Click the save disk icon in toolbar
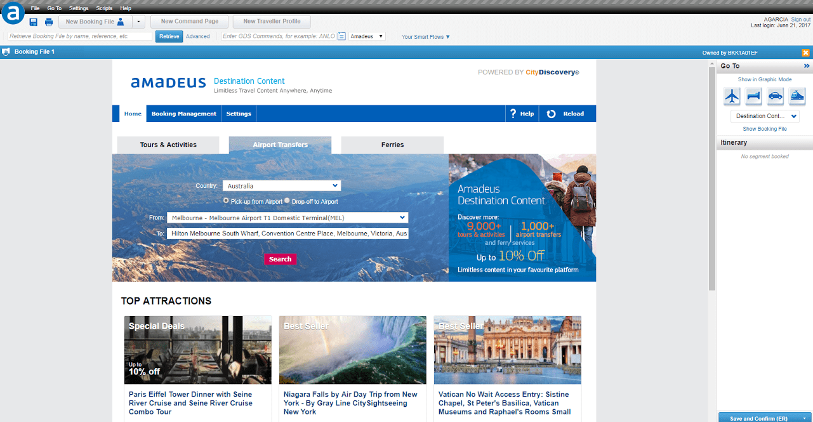813x422 pixels. coord(33,22)
